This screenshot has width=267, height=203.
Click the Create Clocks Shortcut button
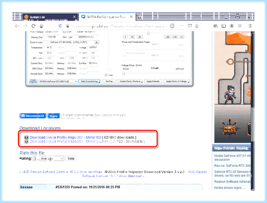(130, 81)
